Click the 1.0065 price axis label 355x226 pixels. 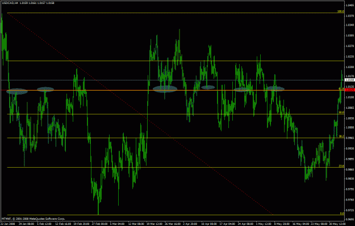350,108
